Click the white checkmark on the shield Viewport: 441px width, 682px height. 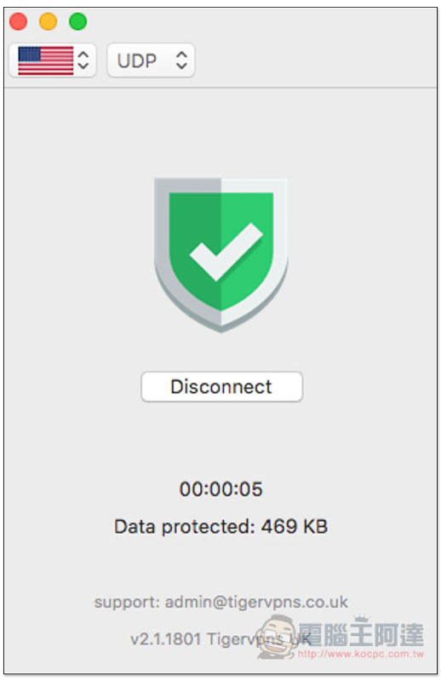click(x=226, y=251)
